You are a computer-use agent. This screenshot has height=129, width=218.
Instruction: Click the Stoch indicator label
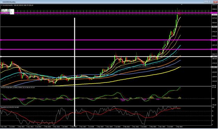(x=10, y=108)
